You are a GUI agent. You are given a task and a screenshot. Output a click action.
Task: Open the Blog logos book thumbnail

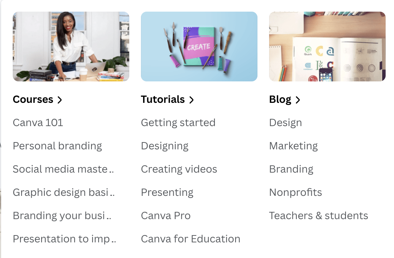(x=327, y=47)
